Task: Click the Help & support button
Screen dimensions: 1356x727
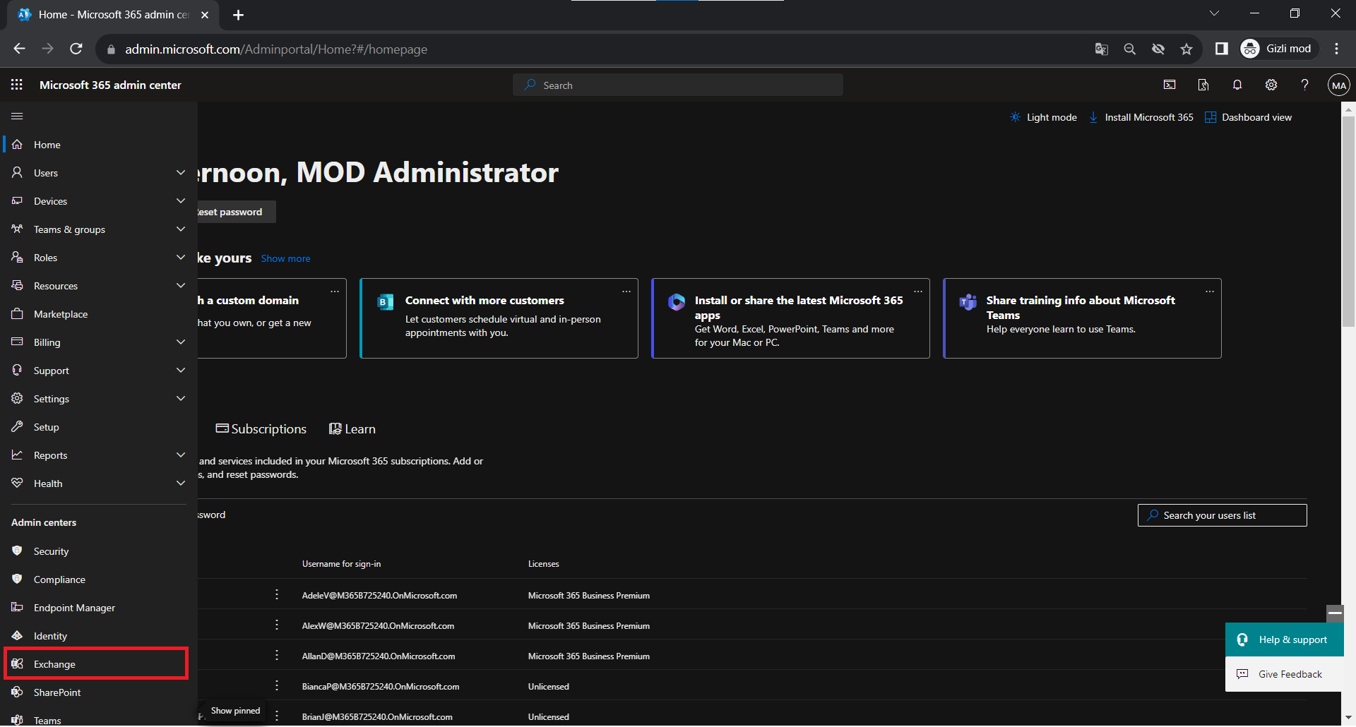Action: coord(1284,639)
